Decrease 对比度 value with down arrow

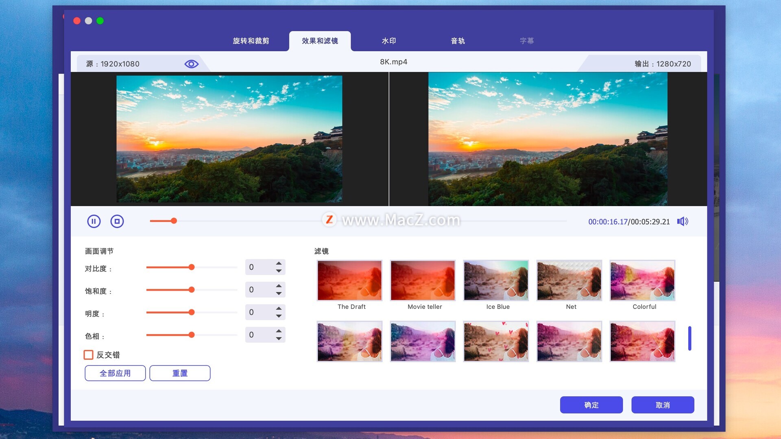click(279, 271)
